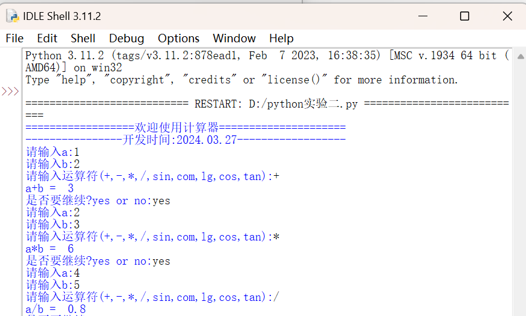Click the RESTART: D:/python实验二.py line
Image resolution: width=526 pixels, height=316 pixels.
276,104
